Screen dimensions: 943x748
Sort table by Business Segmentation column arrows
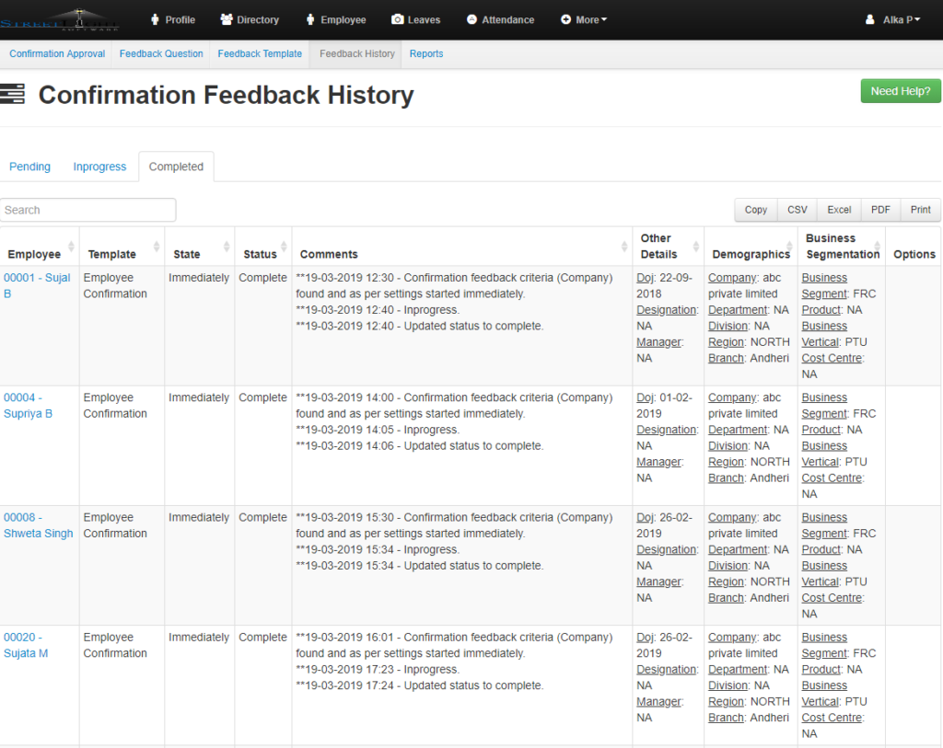(878, 247)
